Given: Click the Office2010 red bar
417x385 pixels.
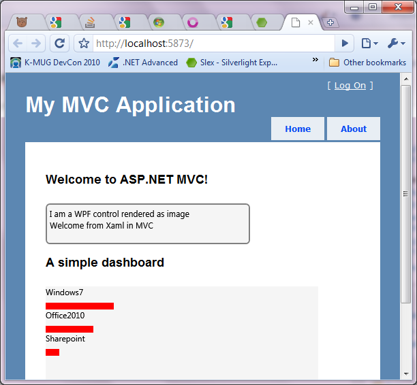Looking at the screenshot, I should coord(69,329).
